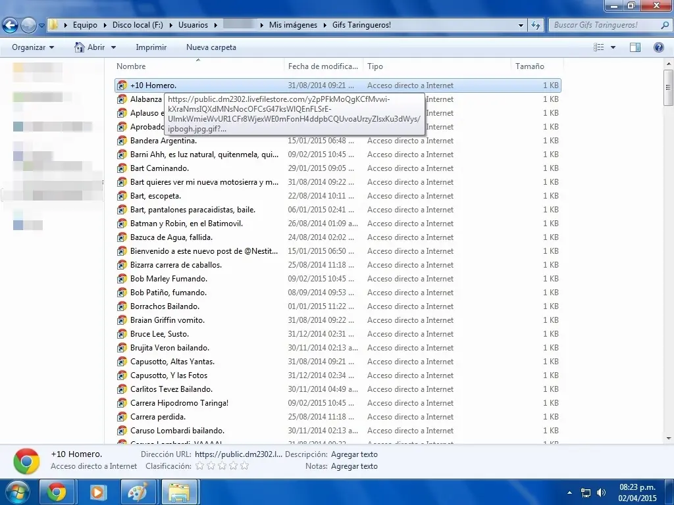Image resolution: width=674 pixels, height=505 pixels.
Task: Open the Organizar menu
Action: tap(33, 47)
